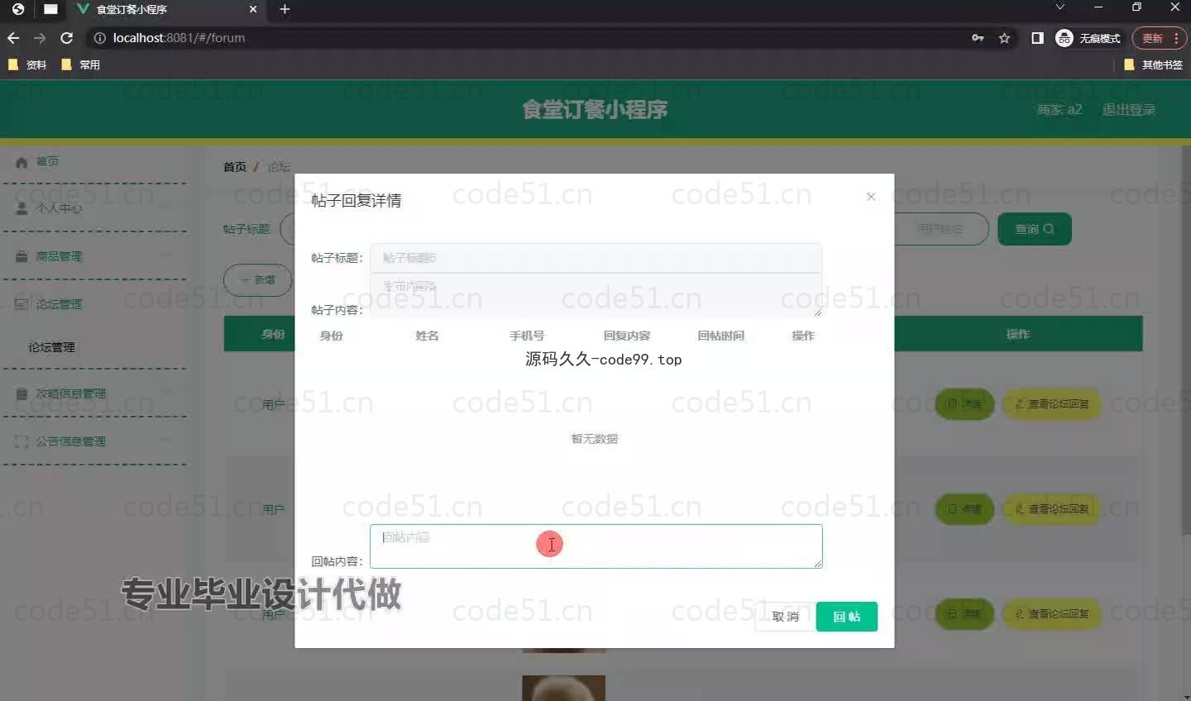Reload the page with refresh icon

click(x=67, y=38)
